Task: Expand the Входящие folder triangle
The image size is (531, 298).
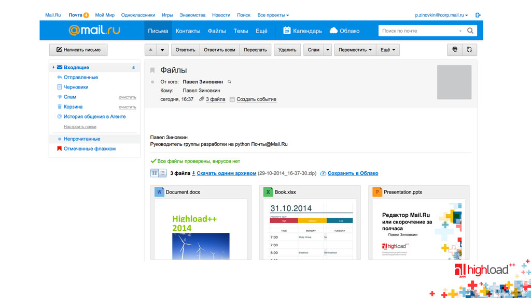Action: click(x=53, y=68)
